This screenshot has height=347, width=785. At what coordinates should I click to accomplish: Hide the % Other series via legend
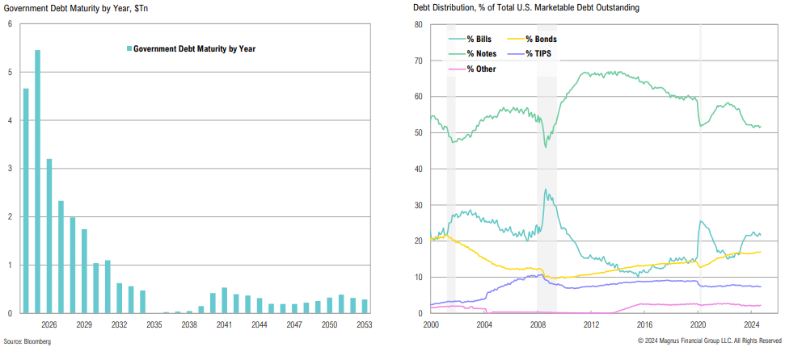(x=480, y=69)
